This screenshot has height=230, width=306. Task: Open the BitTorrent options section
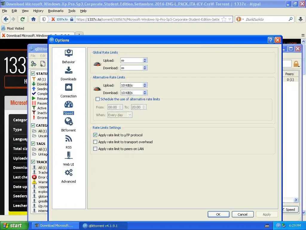(x=68, y=125)
